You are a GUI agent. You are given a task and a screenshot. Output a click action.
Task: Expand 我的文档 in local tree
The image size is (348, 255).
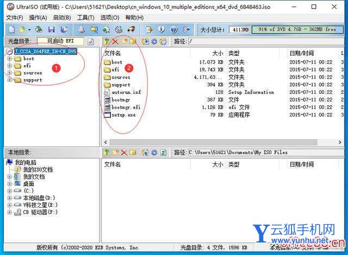(10, 177)
